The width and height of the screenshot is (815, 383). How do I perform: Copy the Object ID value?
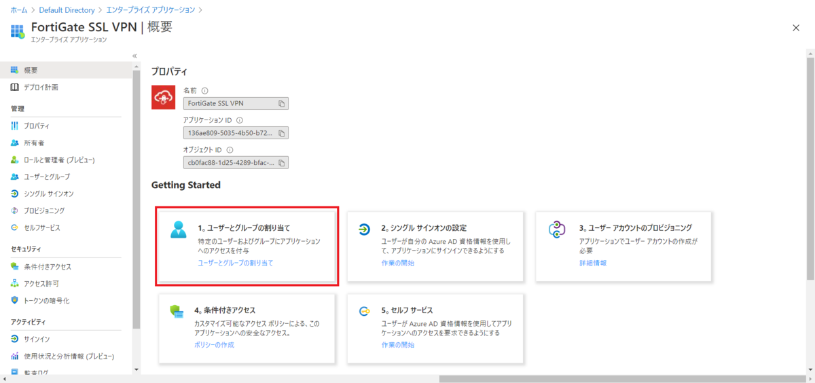pos(281,163)
